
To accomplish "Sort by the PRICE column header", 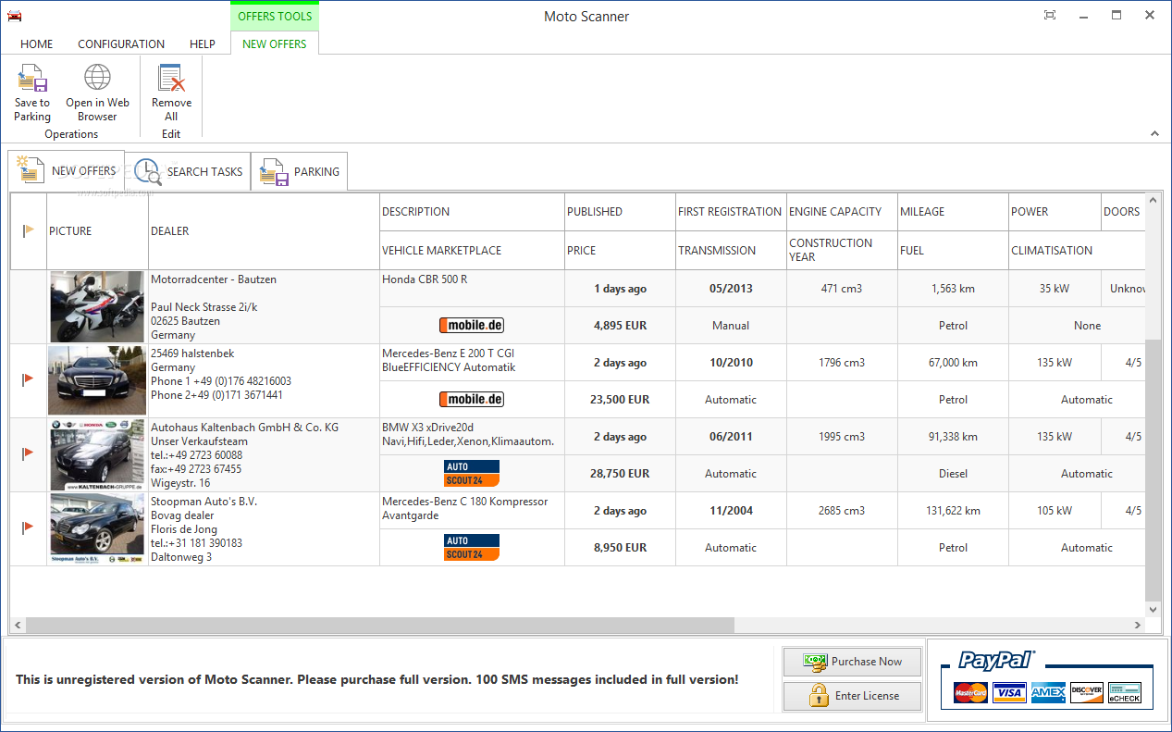I will [x=620, y=251].
